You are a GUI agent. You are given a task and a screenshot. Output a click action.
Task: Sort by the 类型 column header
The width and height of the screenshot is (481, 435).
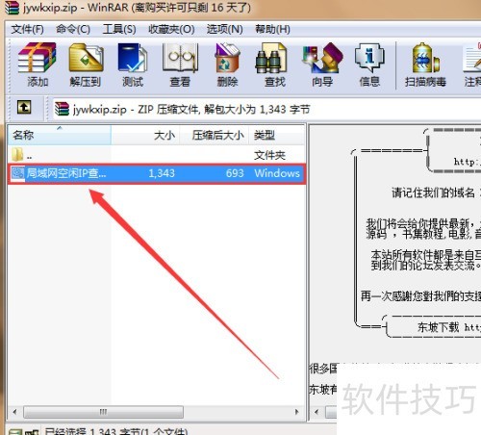276,135
